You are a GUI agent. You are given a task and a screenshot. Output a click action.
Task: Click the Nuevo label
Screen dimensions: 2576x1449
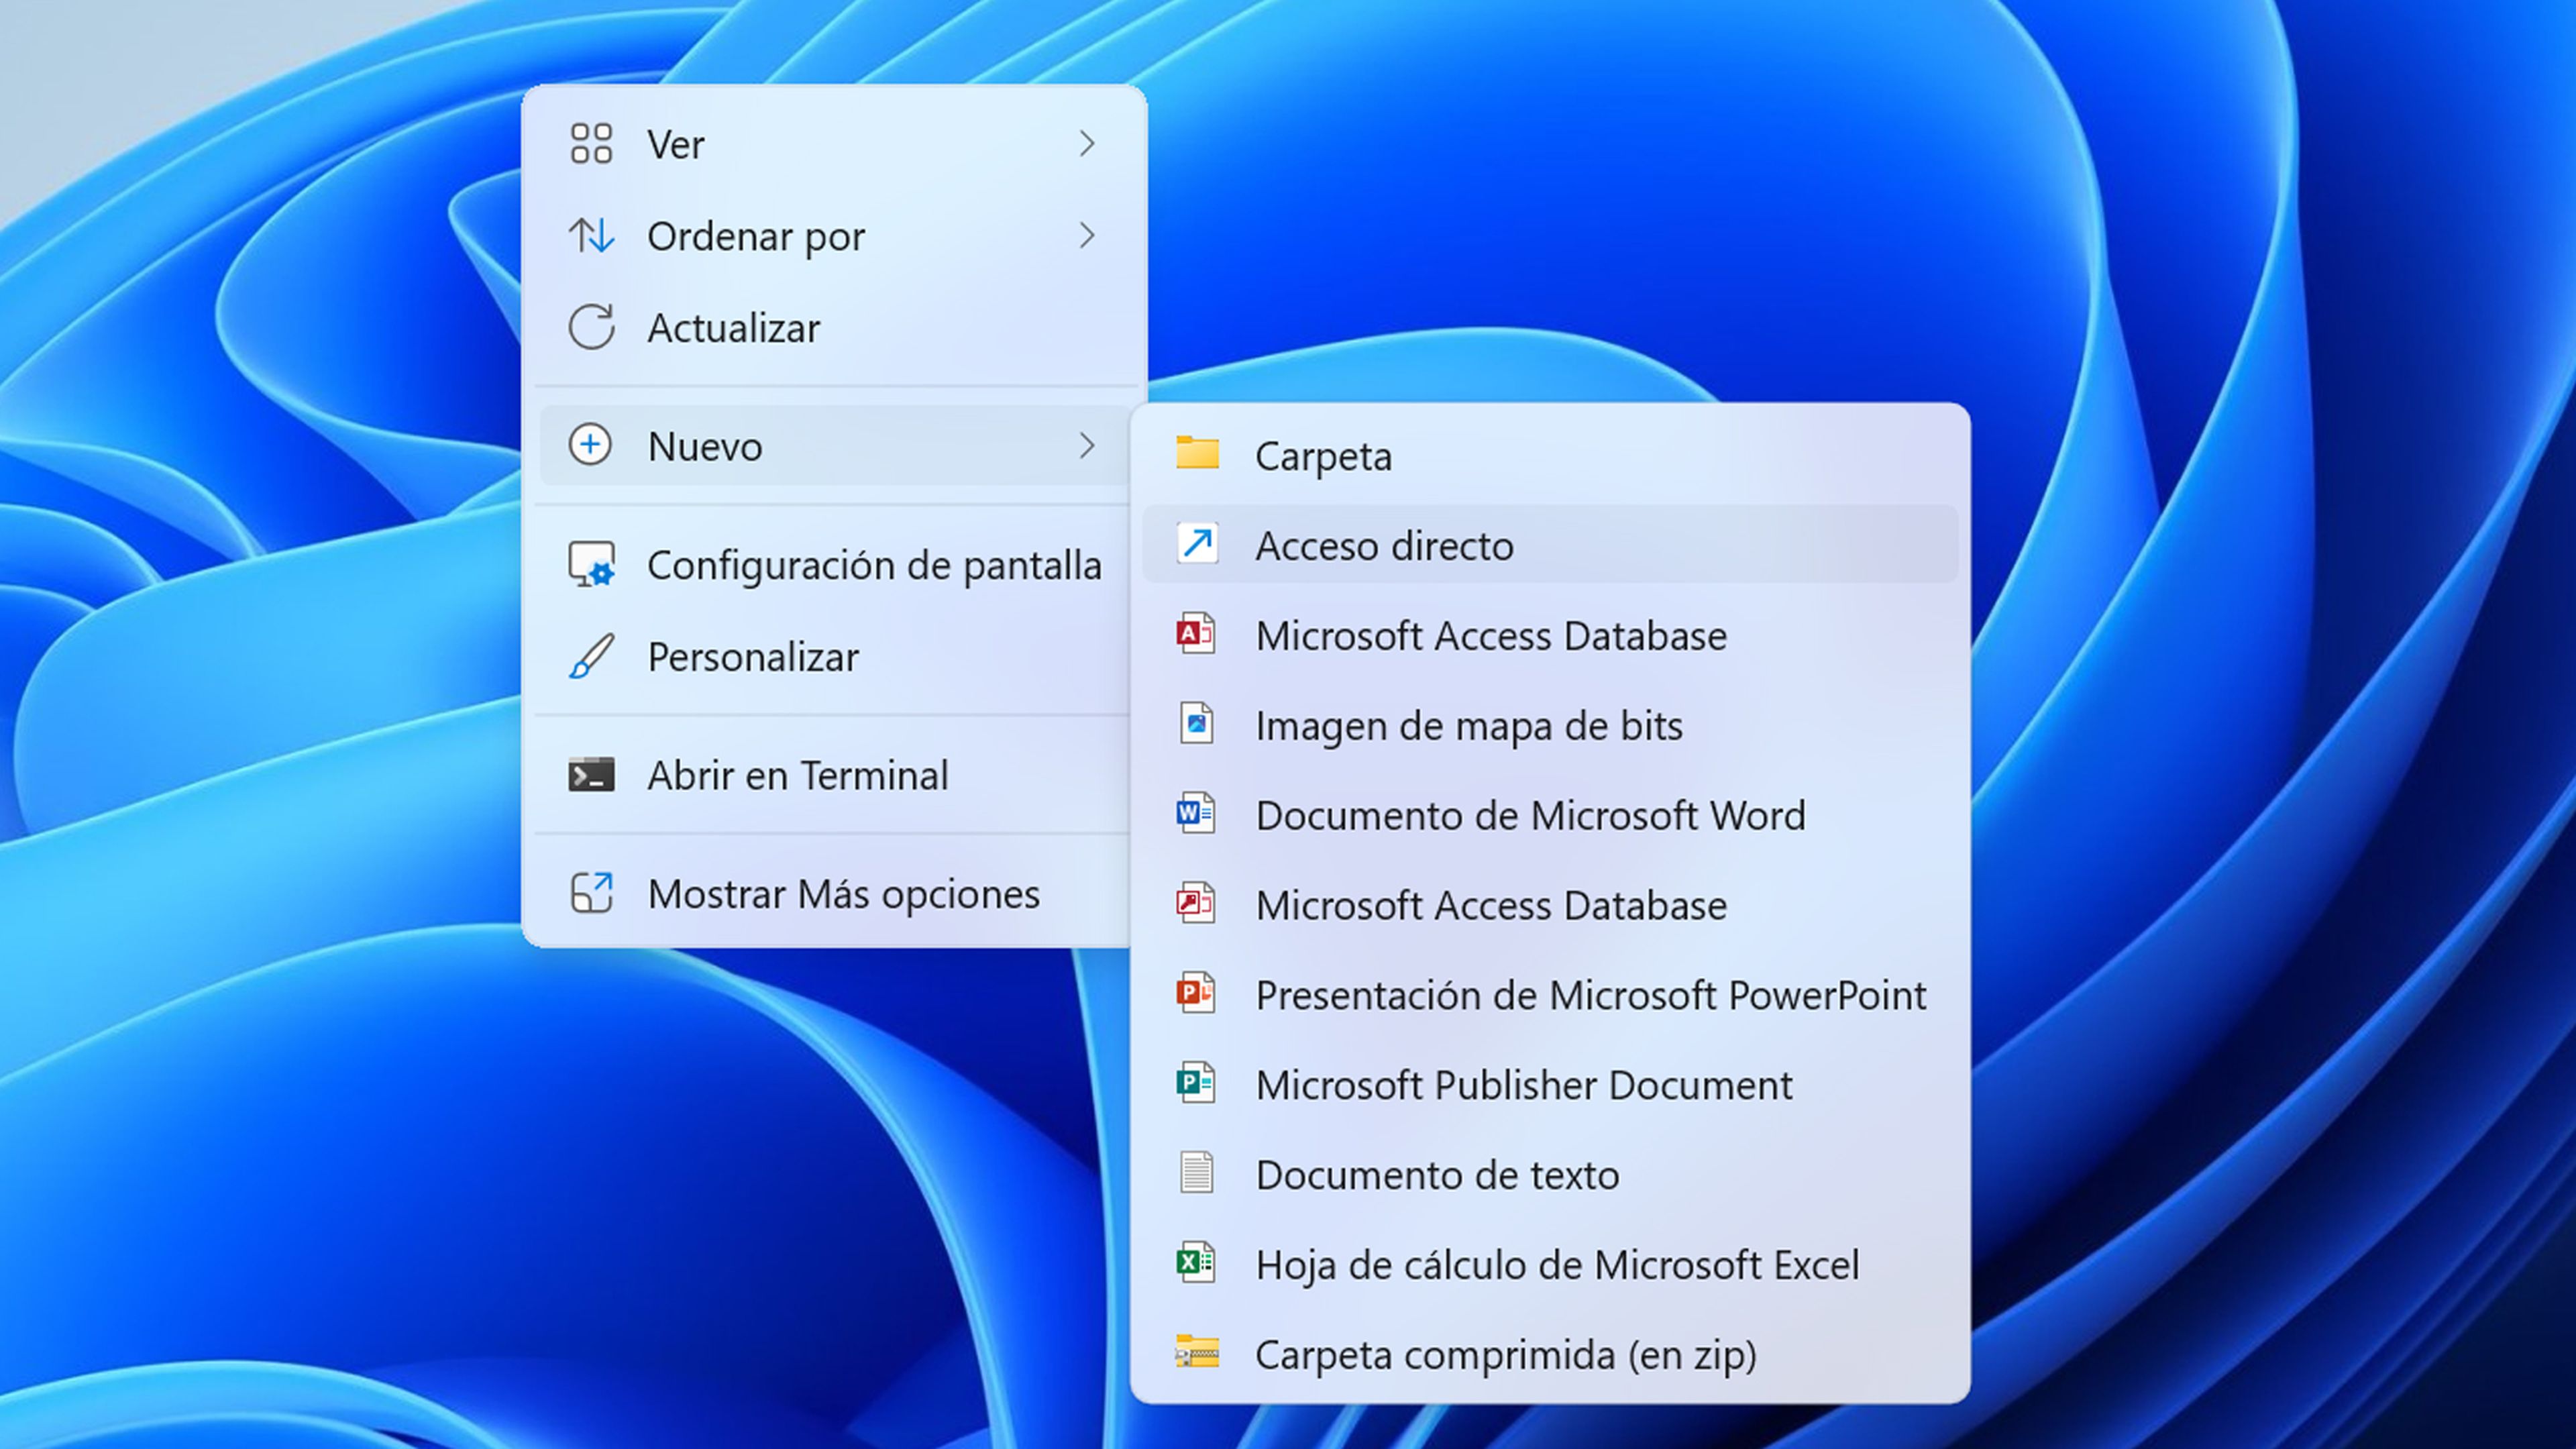[x=705, y=446]
